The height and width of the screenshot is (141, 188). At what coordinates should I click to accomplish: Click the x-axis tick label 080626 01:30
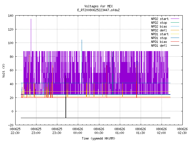(140, 131)
